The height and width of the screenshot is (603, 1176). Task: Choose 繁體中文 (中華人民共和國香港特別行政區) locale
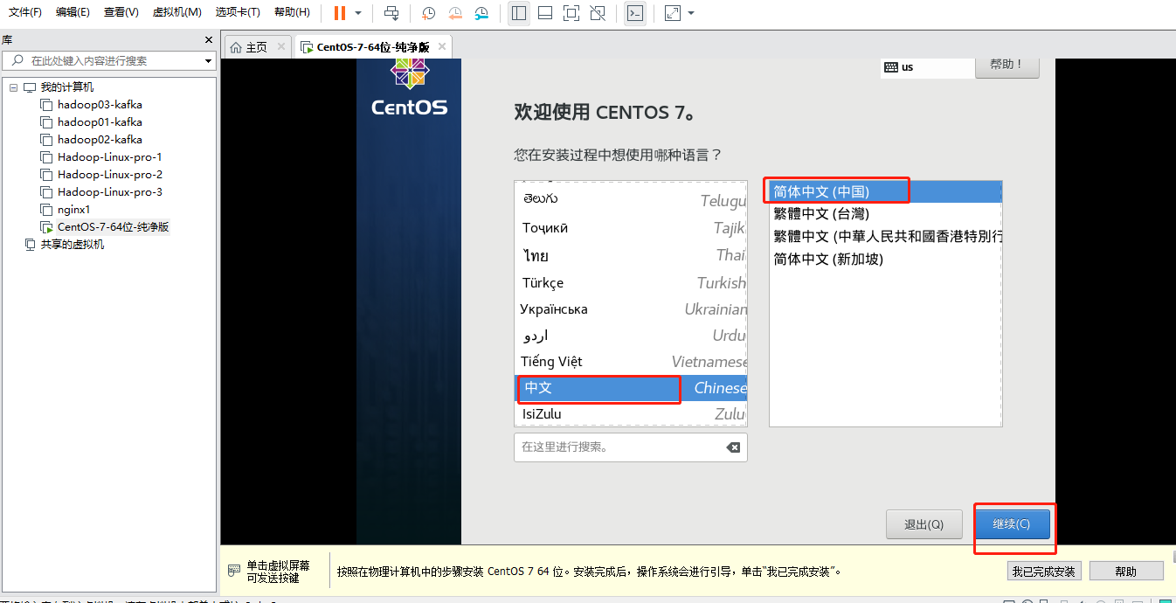point(886,237)
